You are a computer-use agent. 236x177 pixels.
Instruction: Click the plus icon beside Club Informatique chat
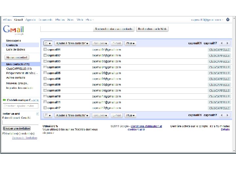point(37,100)
